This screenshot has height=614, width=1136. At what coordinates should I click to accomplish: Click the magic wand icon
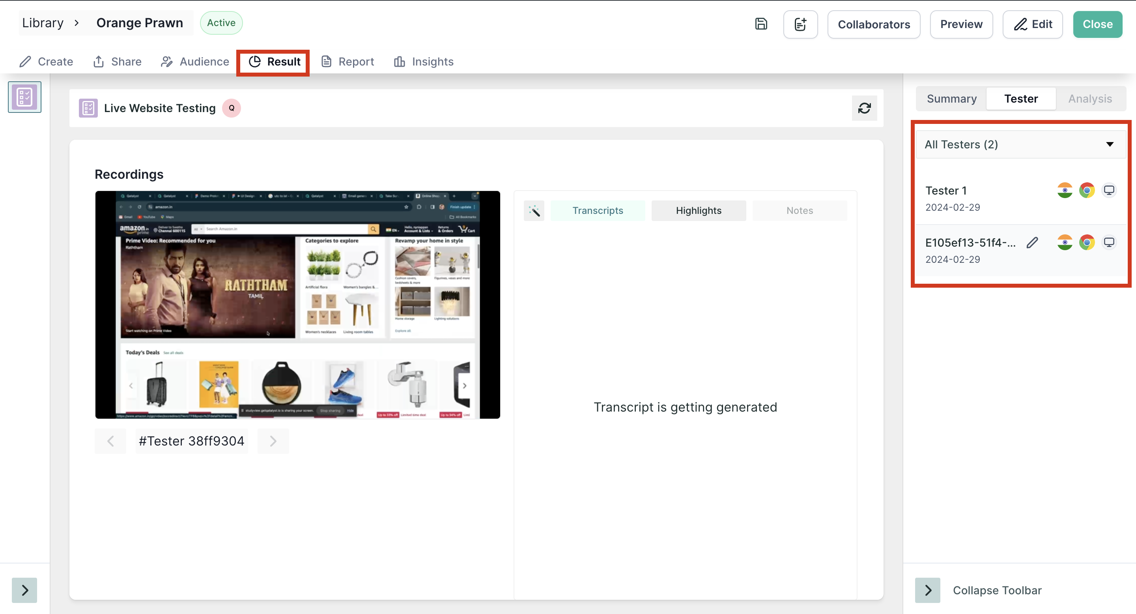point(534,211)
